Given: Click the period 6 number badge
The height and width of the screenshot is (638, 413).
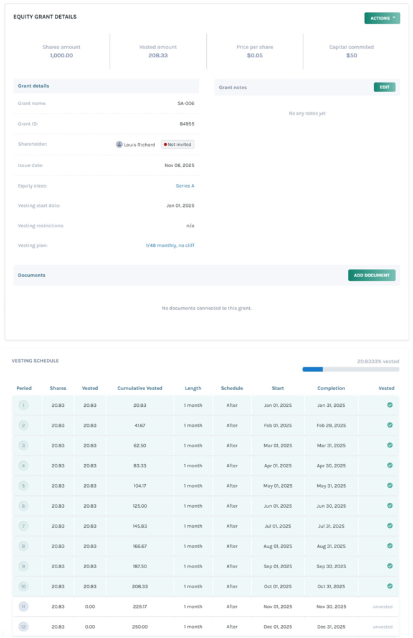Looking at the screenshot, I should click(23, 506).
